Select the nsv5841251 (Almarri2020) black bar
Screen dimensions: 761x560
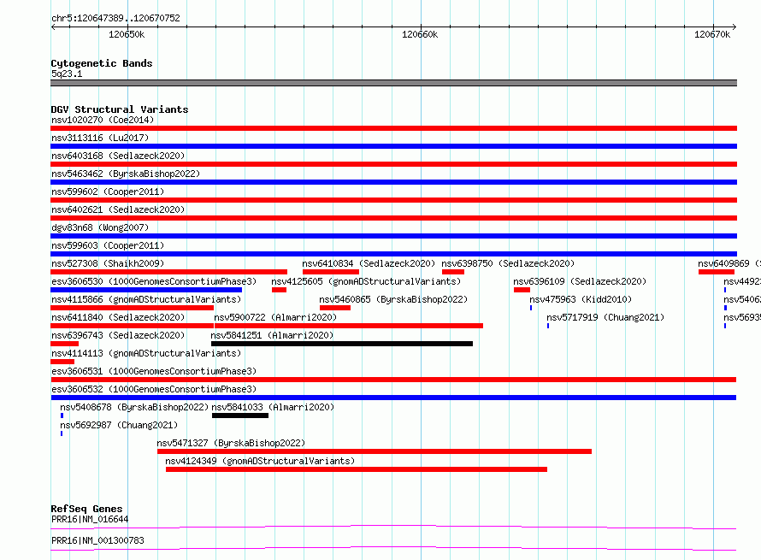[342, 344]
